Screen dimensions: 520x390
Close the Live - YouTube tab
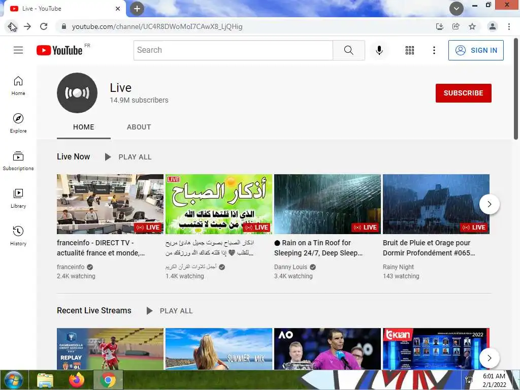tap(118, 9)
